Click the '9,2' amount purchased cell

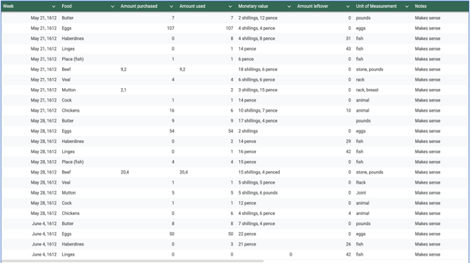[x=124, y=69]
